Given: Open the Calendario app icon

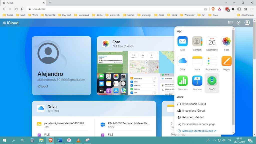Looking at the screenshot, I should (x=212, y=41).
